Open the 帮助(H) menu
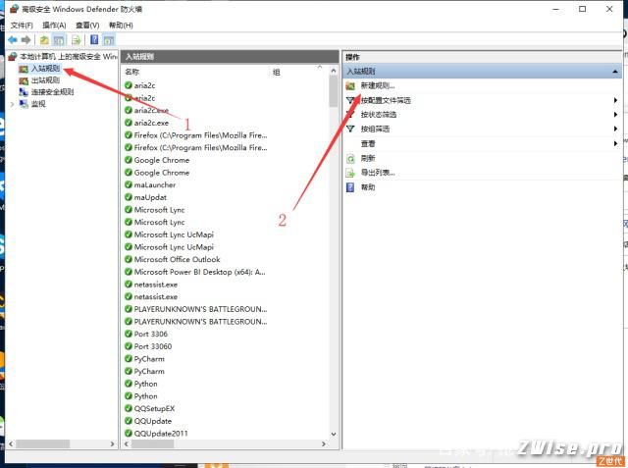Image resolution: width=628 pixels, height=468 pixels. pyautogui.click(x=121, y=26)
